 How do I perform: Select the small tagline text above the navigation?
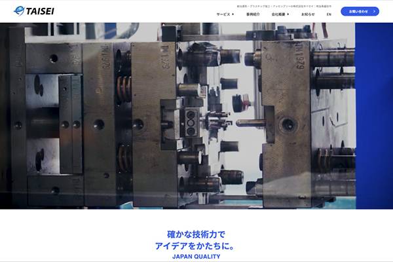(284, 7)
